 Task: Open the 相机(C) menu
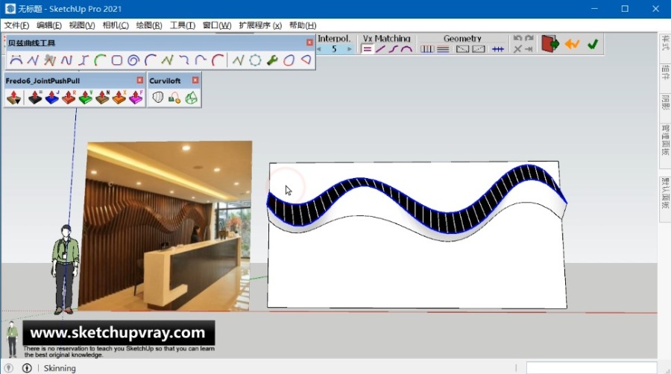tap(116, 25)
